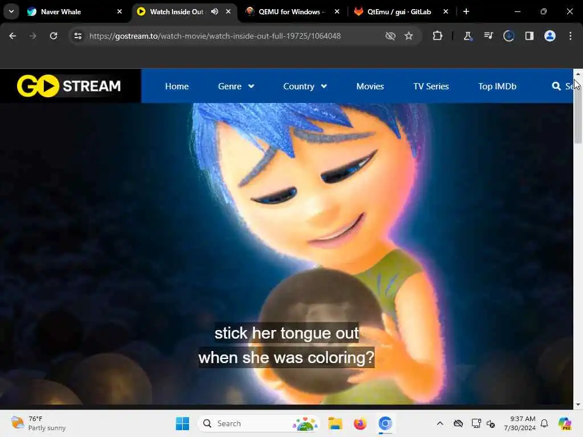This screenshot has height=437, width=583.
Task: Close the QtEmu GitLab tab
Action: (x=446, y=11)
